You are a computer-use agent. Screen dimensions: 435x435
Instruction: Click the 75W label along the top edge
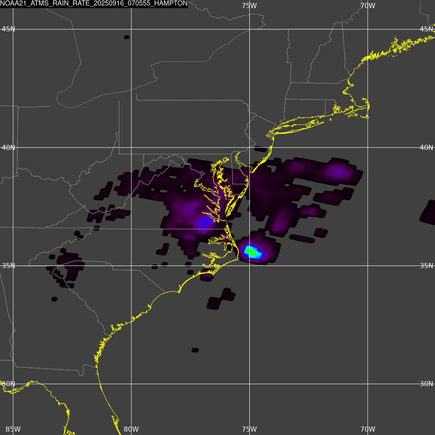tap(249, 6)
